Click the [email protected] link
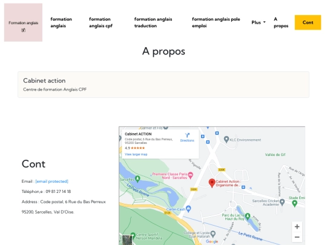Screen dimensions: 327x245 51,181
